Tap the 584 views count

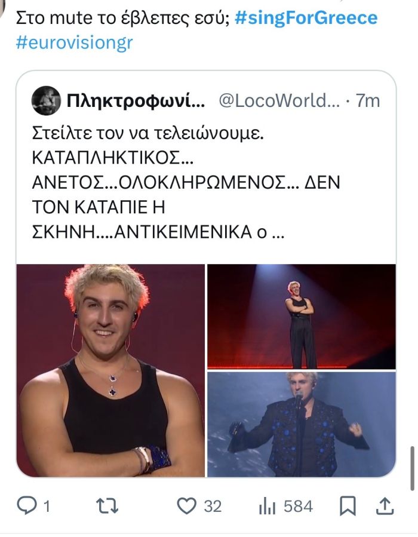[x=298, y=506]
